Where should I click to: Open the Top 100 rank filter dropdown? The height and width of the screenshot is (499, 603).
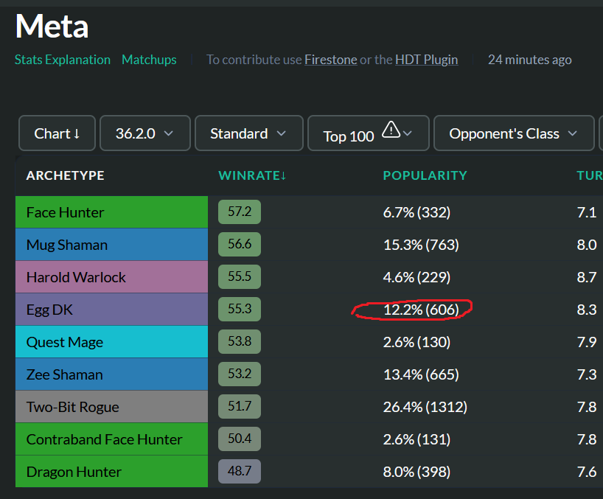pyautogui.click(x=369, y=133)
